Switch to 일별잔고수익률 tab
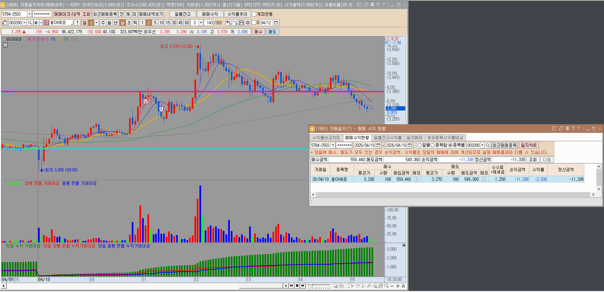604x292 pixels. (x=388, y=138)
